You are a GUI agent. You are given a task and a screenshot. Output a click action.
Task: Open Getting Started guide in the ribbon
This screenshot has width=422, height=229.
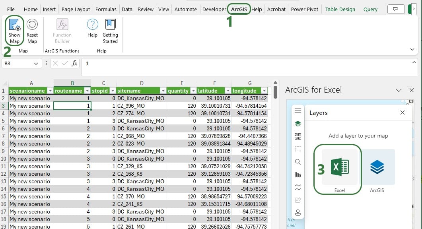[x=110, y=31]
